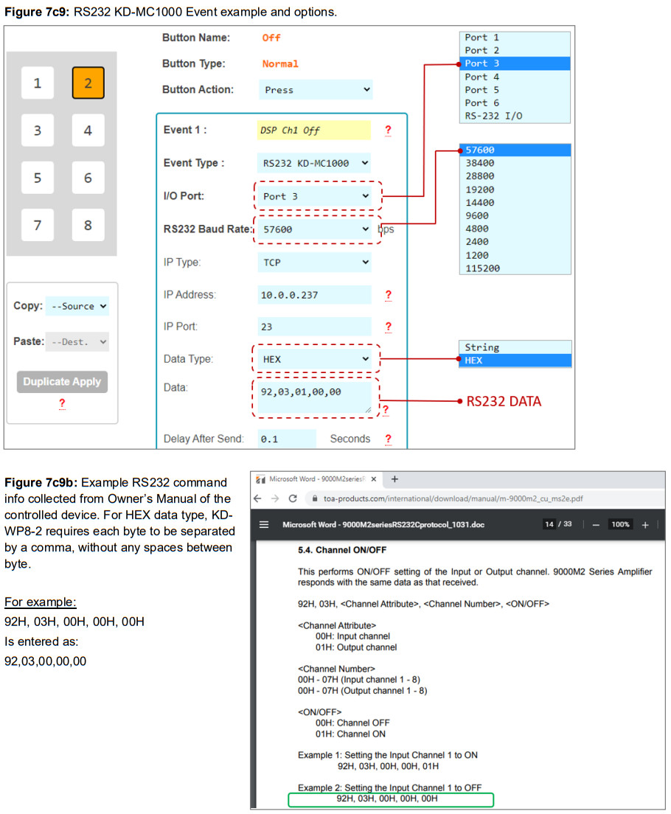Viewport: 671px width, 814px height.
Task: Open the PDF viewer hamburger menu
Action: point(264,525)
